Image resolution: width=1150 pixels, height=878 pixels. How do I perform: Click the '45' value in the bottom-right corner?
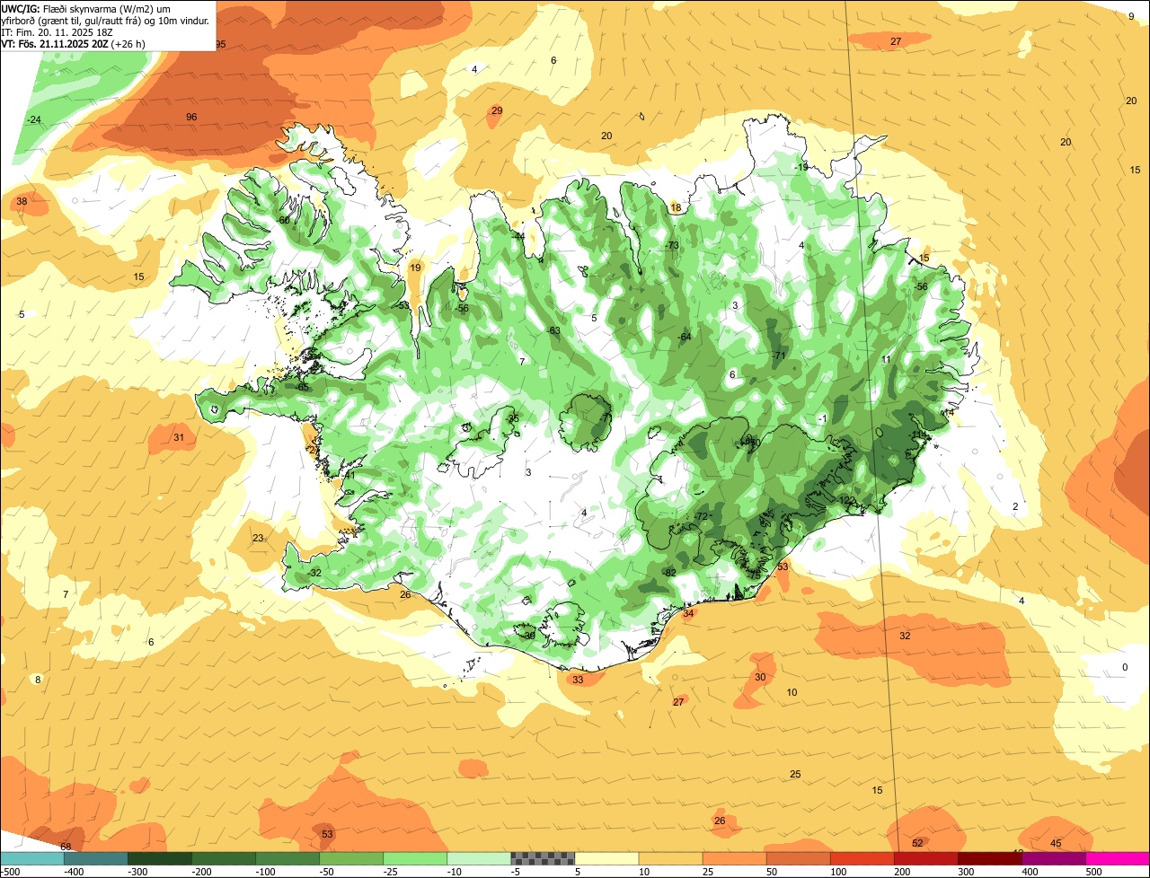coord(1056,843)
